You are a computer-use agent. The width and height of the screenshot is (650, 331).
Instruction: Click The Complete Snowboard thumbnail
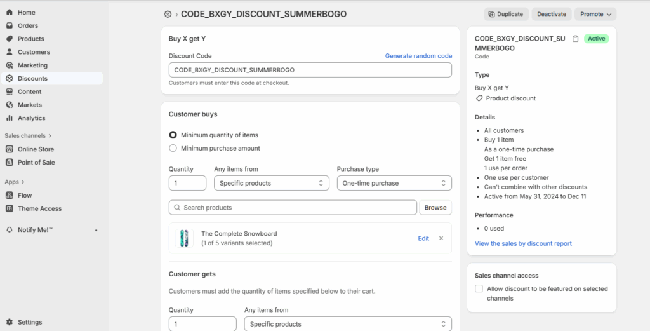coord(184,238)
